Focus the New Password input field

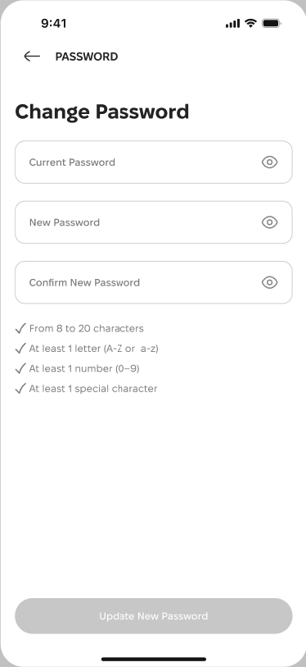pyautogui.click(x=154, y=222)
